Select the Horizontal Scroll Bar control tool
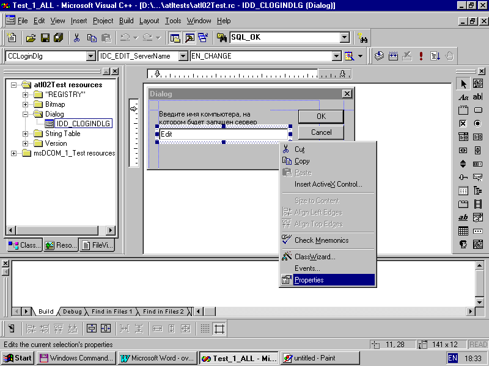The image size is (489, 366). [x=463, y=150]
